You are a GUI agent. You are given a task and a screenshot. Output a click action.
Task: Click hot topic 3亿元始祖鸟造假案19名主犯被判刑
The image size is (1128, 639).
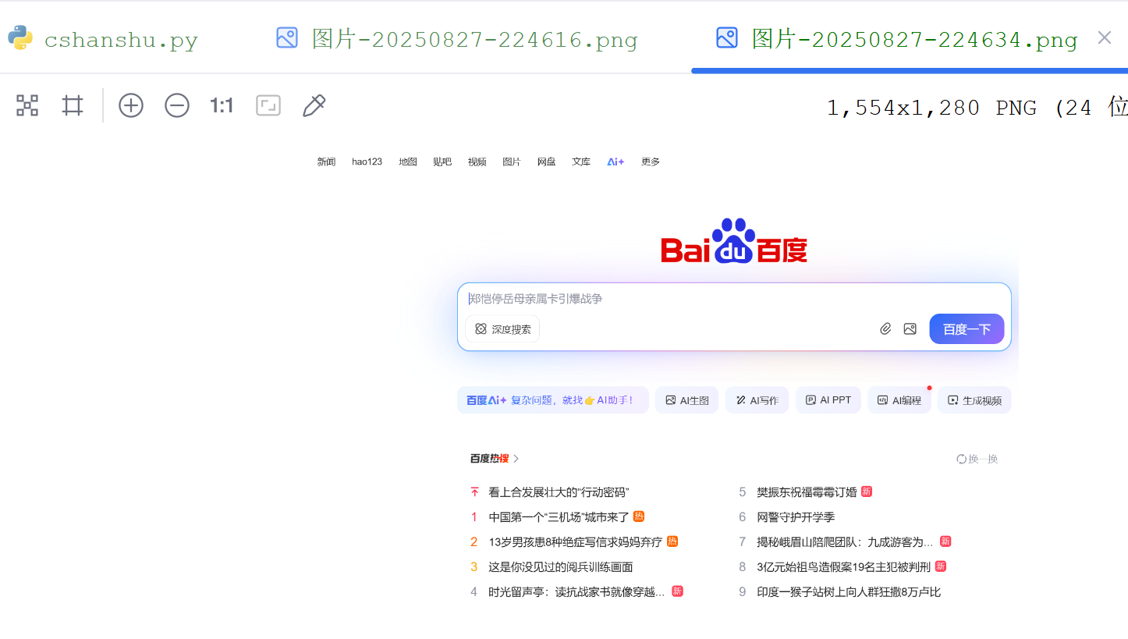pos(843,567)
